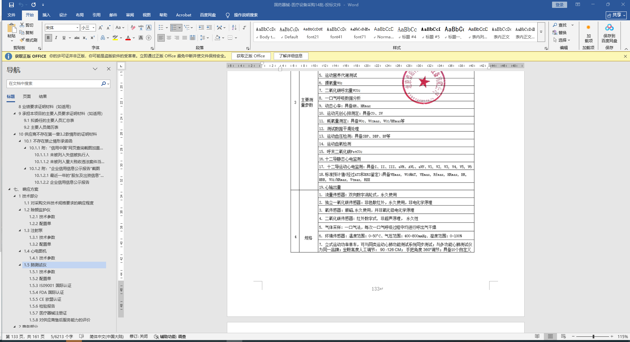Screen dimensions: 630x342
Task: Open the add-ins store button
Action: click(x=588, y=34)
